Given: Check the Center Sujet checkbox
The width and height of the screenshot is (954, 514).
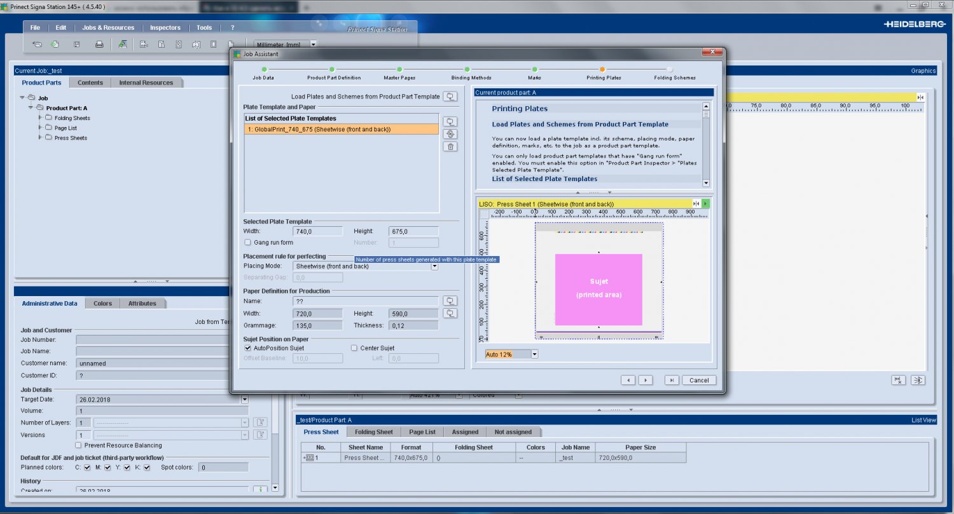Looking at the screenshot, I should 354,348.
